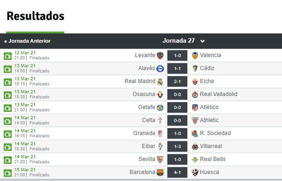The height and width of the screenshot is (181, 282).
Task: Open the Real Madrid 2-1 score box
Action: point(177,82)
